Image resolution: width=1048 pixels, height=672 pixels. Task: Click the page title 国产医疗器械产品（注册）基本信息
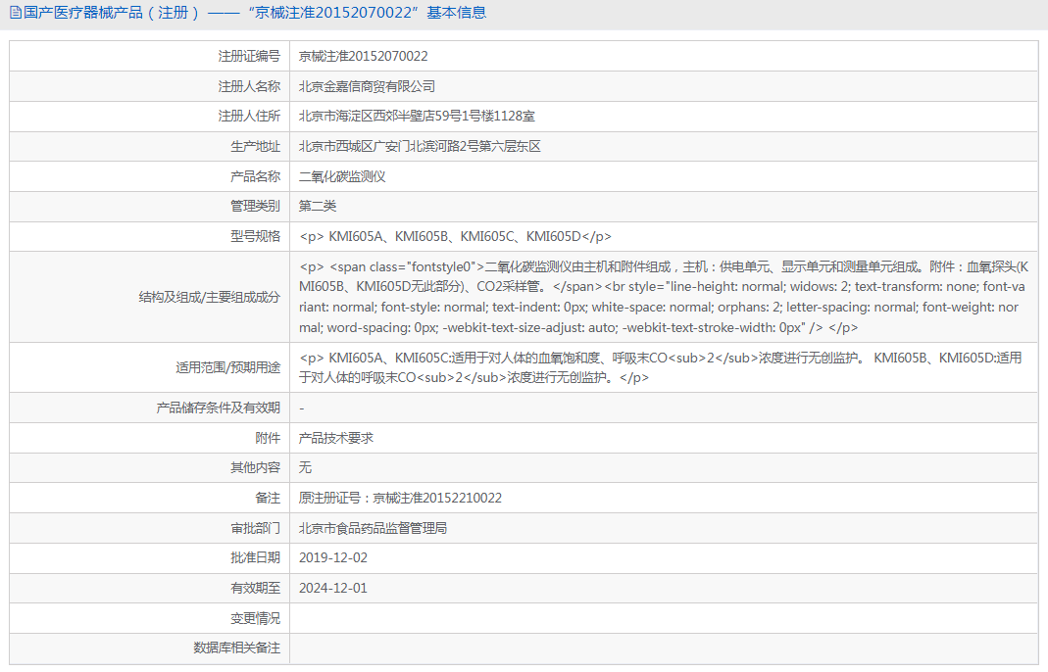point(255,13)
